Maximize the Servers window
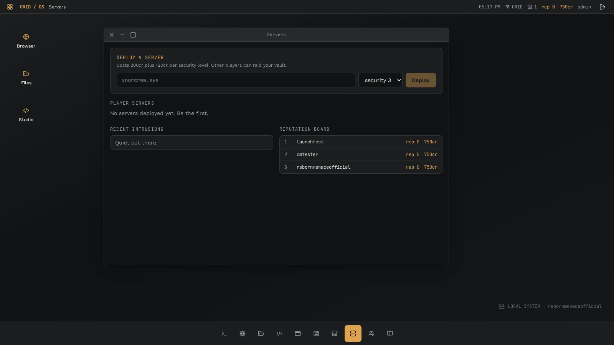This screenshot has height=345, width=614. [x=133, y=35]
